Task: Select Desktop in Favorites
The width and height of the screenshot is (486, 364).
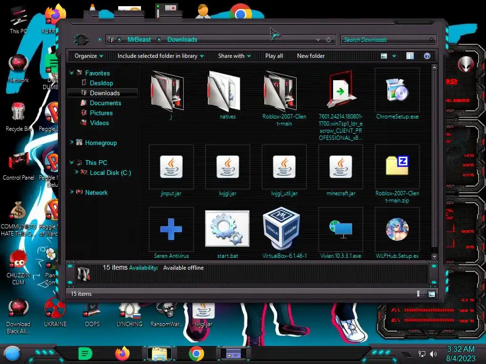Action: (x=102, y=83)
